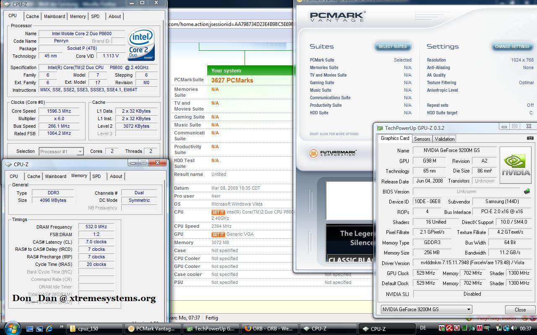Click the GPU-Z title bar app icon
Viewport: 537px width, 335px height.
[380, 128]
